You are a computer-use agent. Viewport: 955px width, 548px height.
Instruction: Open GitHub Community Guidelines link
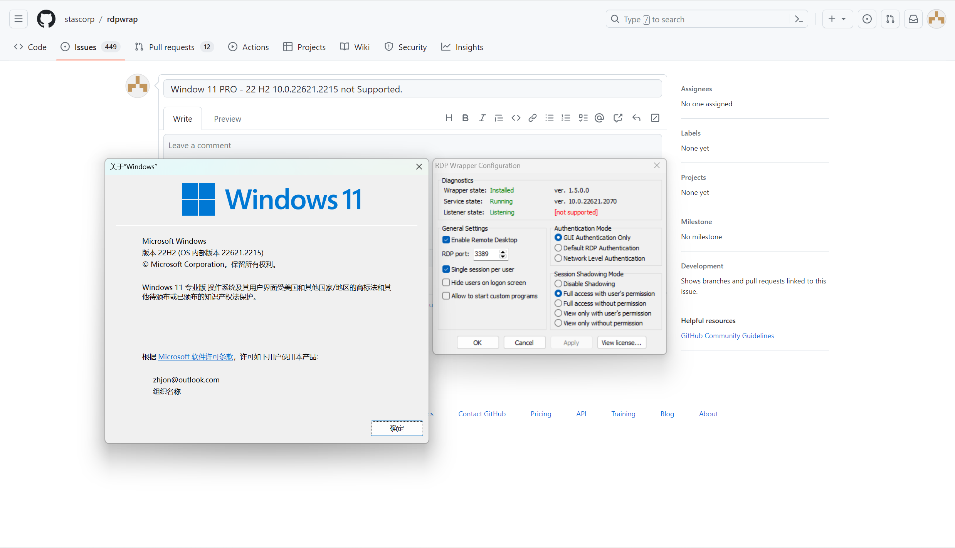[x=727, y=335]
